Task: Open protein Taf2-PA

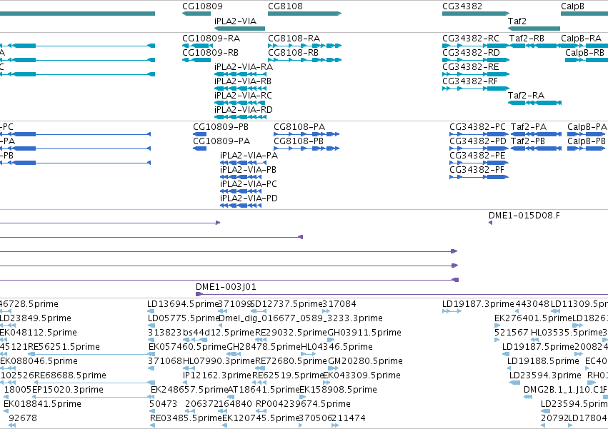Action: 529,127
